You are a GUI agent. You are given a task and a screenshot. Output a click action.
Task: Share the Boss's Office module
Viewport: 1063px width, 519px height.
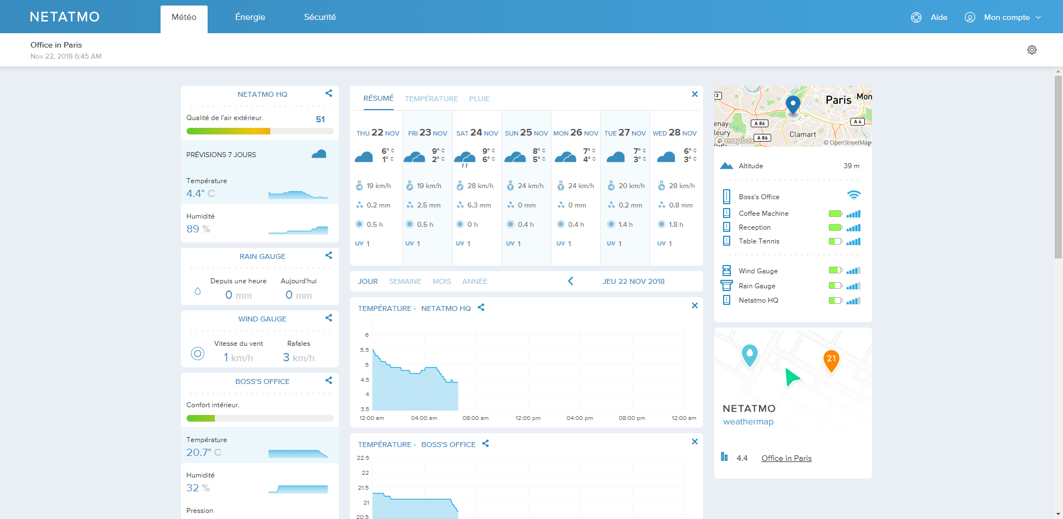pyautogui.click(x=329, y=381)
